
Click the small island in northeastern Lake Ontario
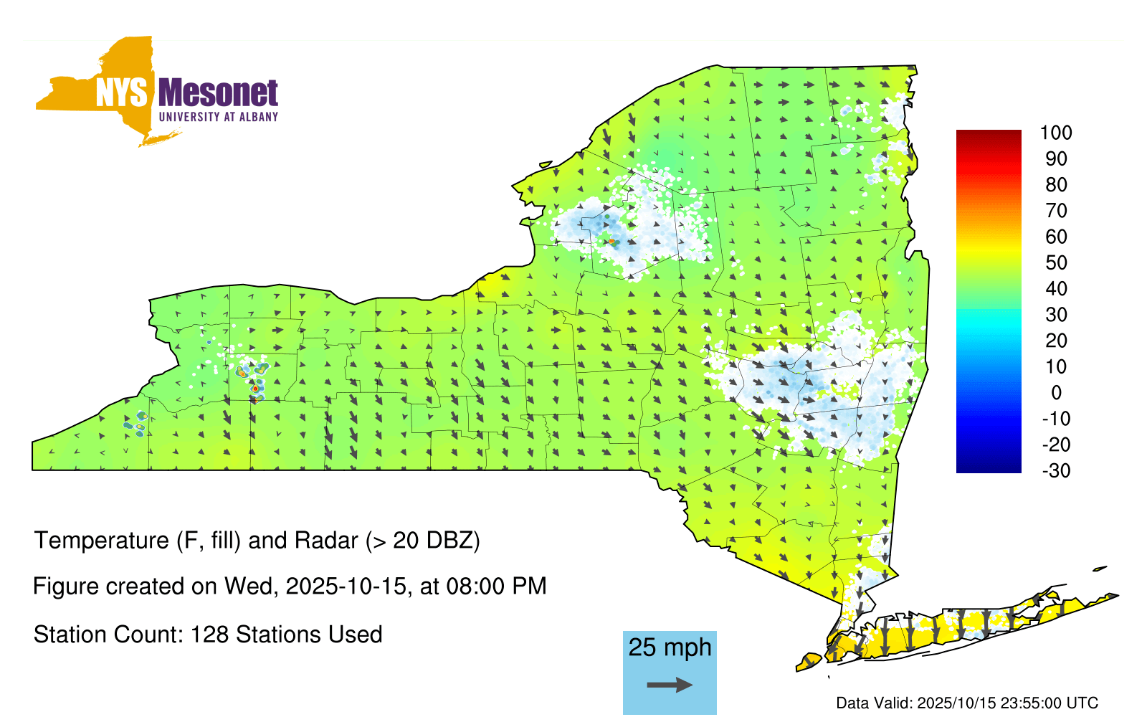pos(546,164)
